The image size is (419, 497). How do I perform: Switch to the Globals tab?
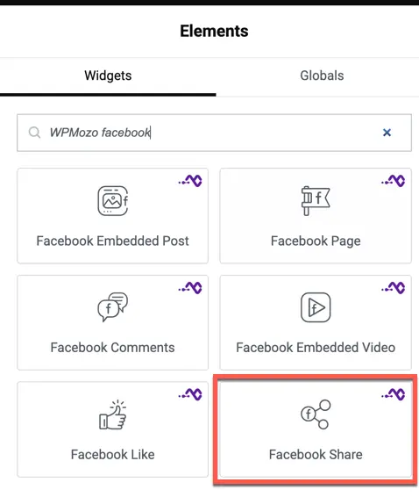point(322,76)
